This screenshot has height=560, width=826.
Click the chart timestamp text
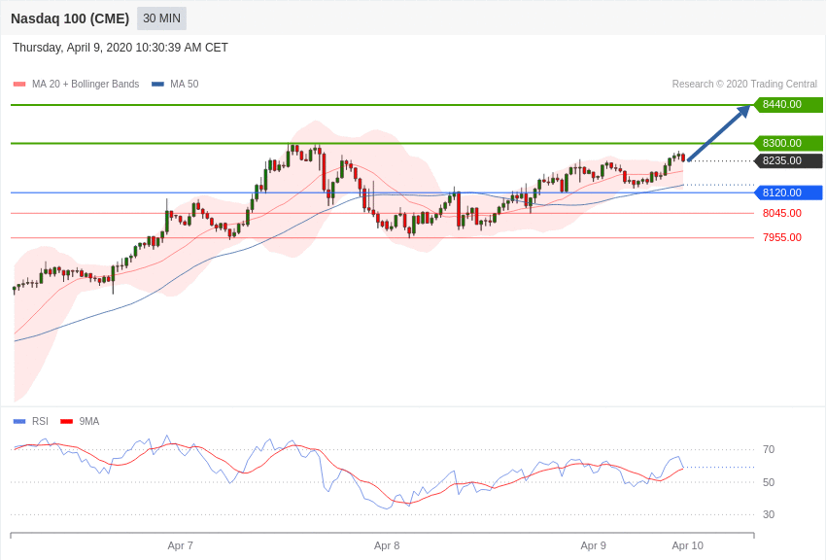(120, 48)
